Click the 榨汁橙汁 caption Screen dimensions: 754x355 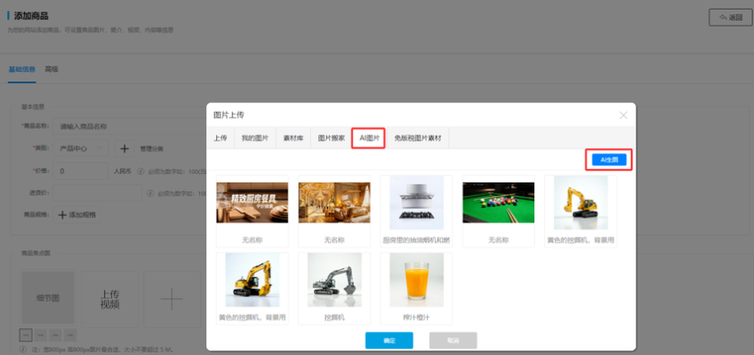pos(416,317)
